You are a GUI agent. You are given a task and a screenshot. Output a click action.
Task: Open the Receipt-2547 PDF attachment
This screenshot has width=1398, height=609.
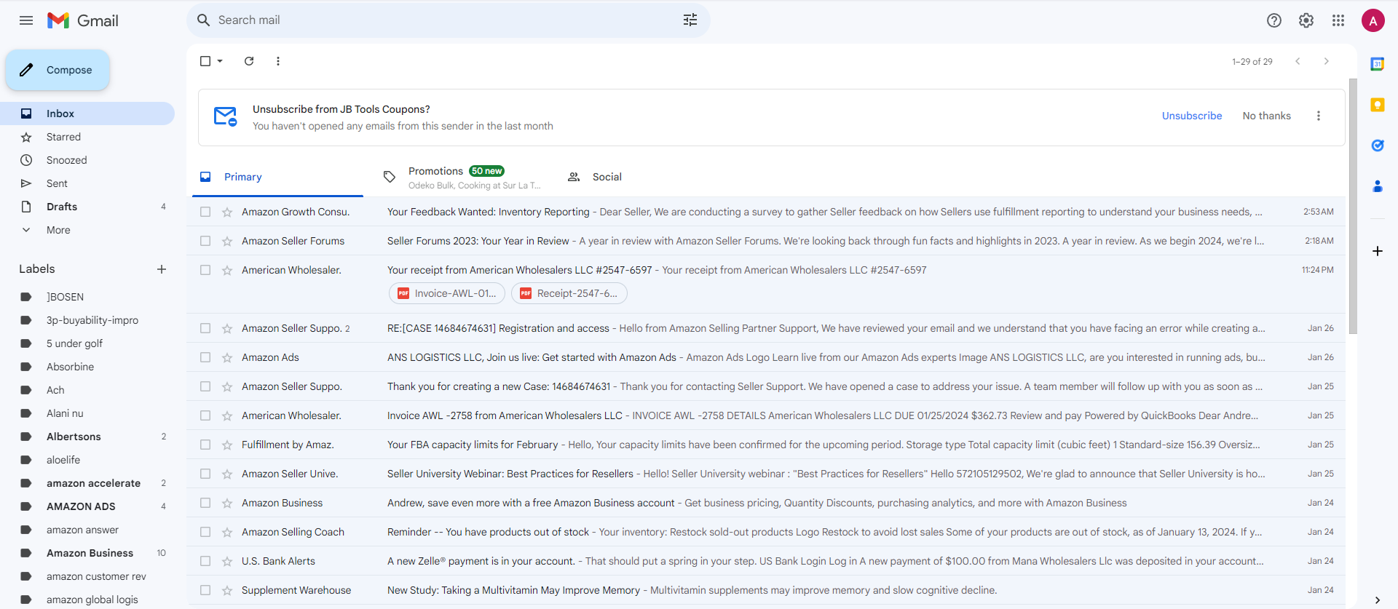pos(569,293)
